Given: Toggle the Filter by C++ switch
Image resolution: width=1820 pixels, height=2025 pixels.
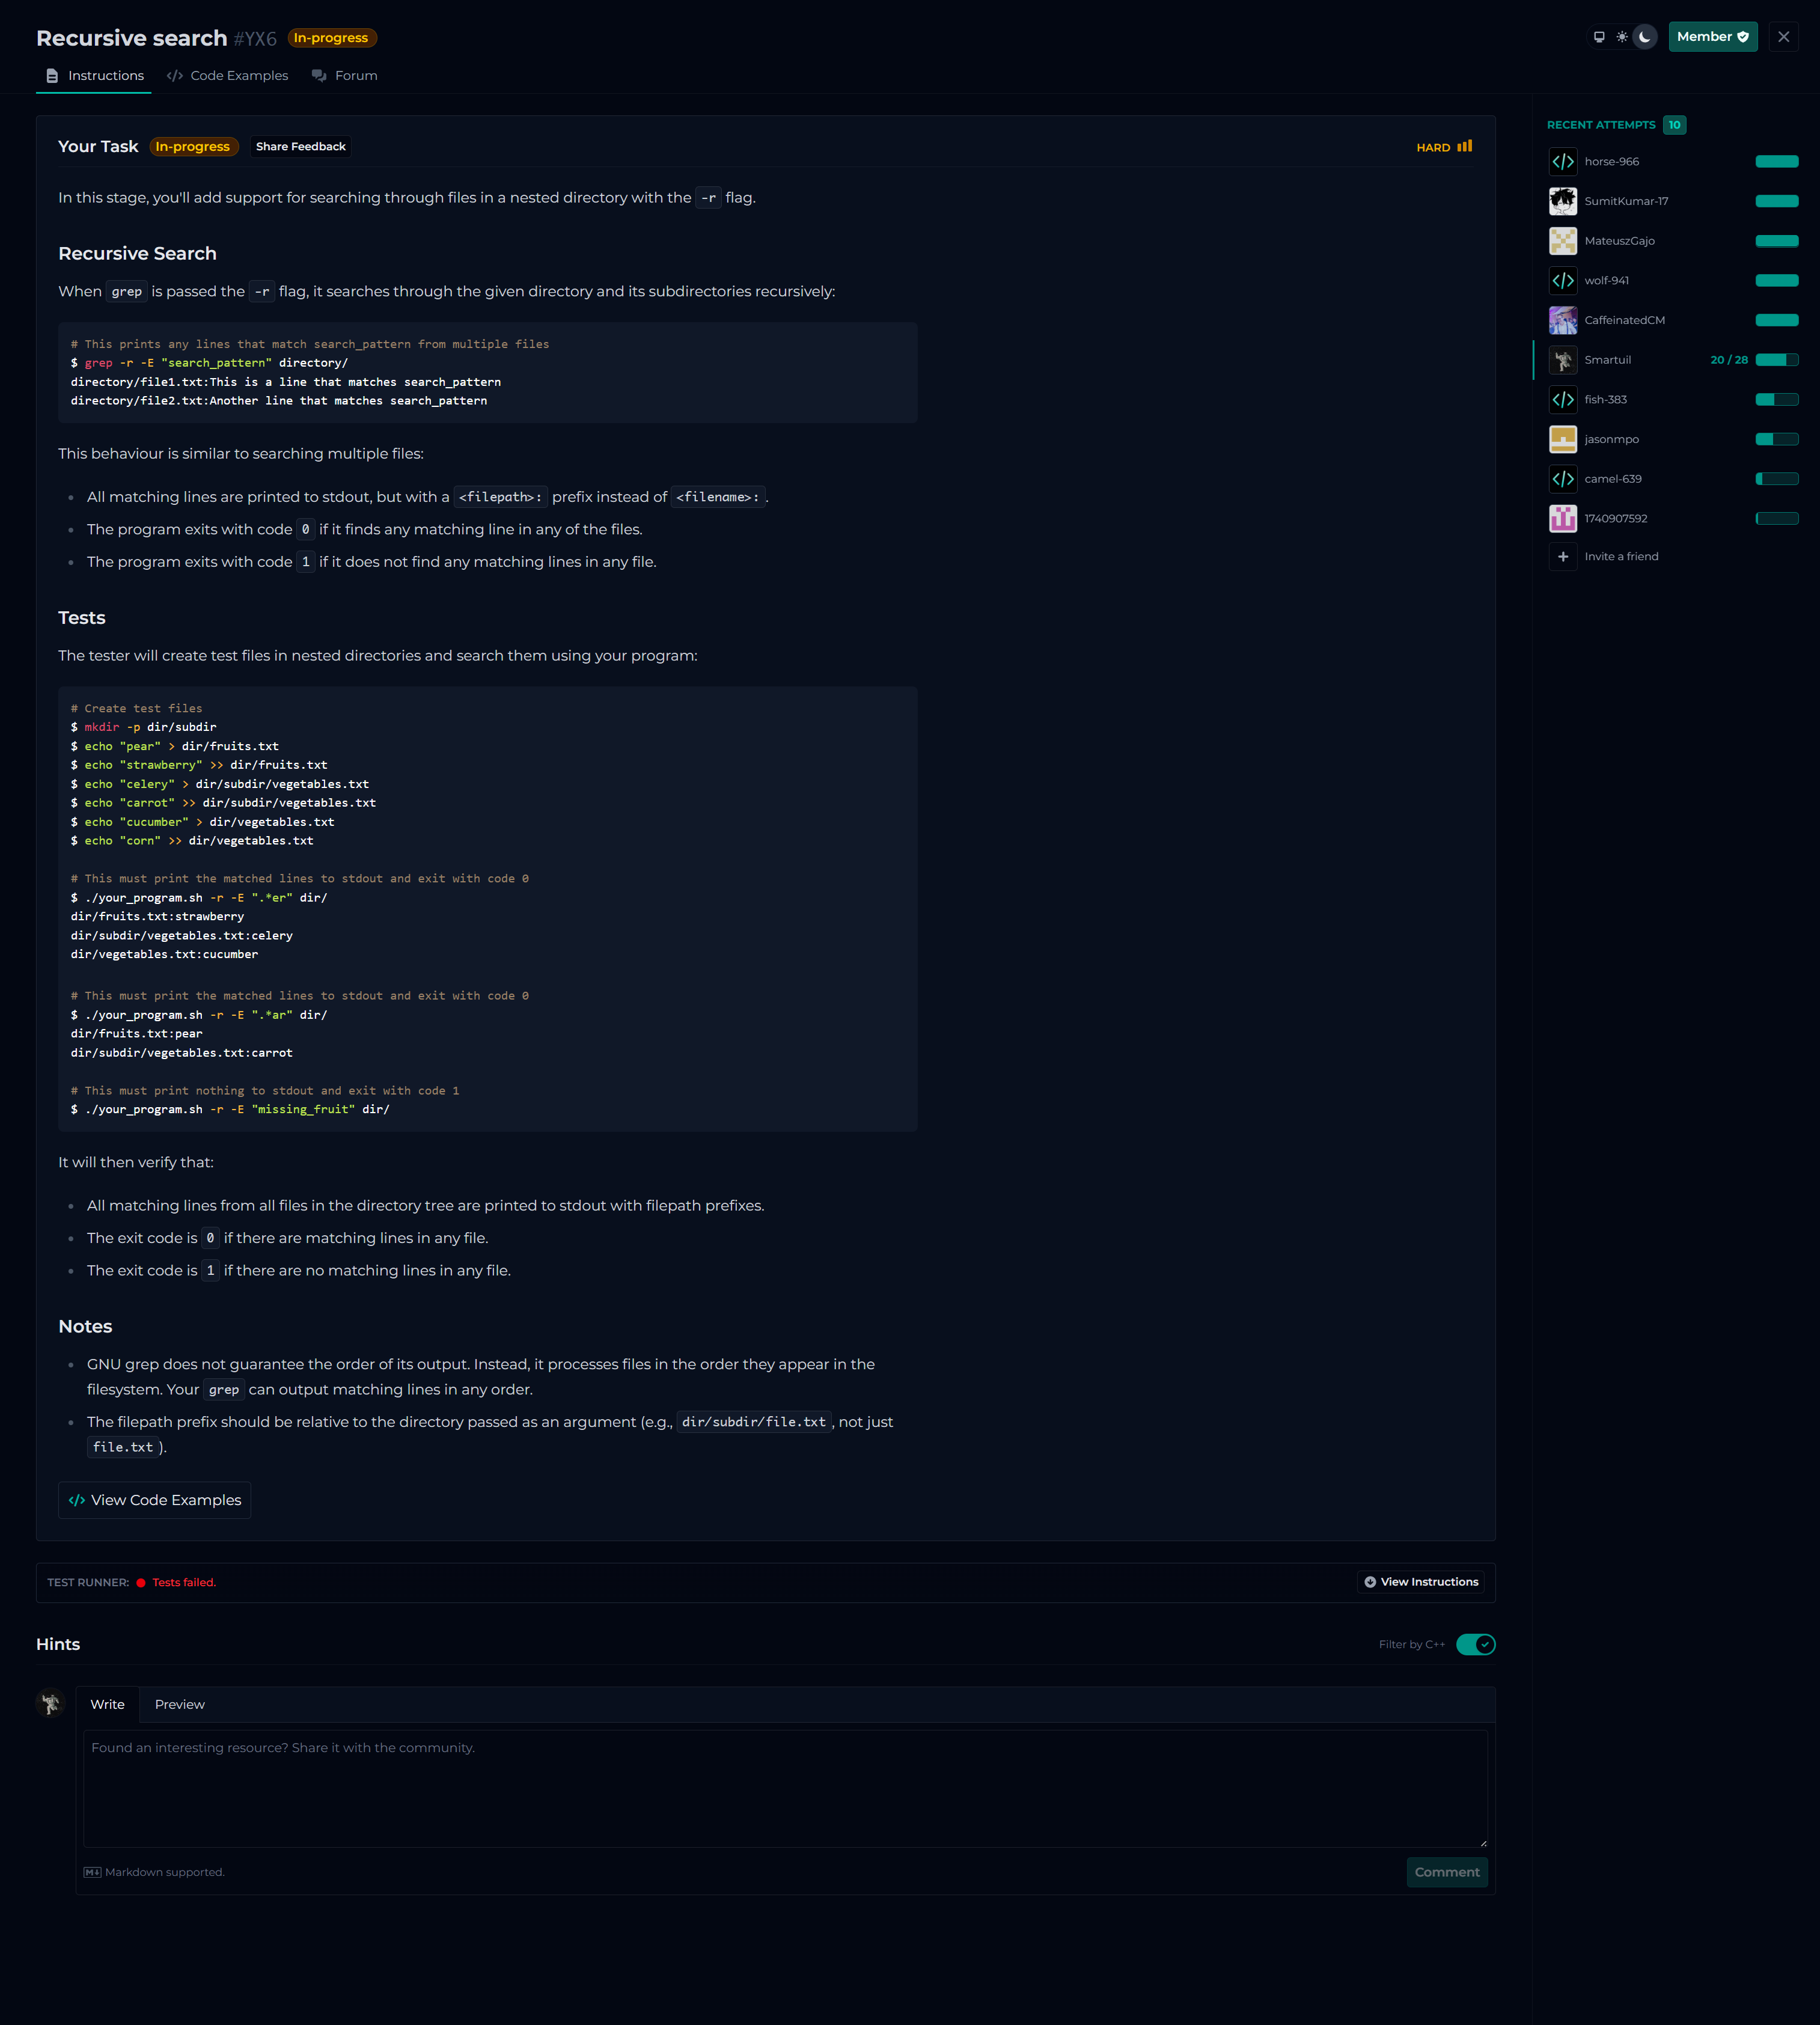Looking at the screenshot, I should (1475, 1644).
